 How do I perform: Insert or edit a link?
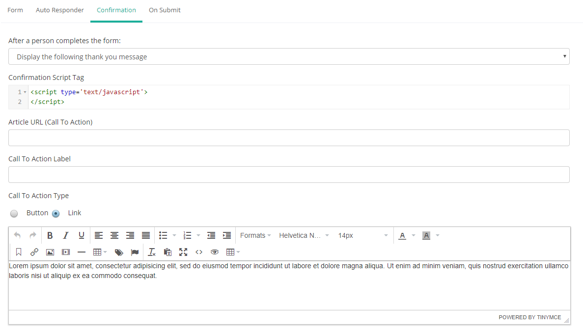pyautogui.click(x=34, y=252)
